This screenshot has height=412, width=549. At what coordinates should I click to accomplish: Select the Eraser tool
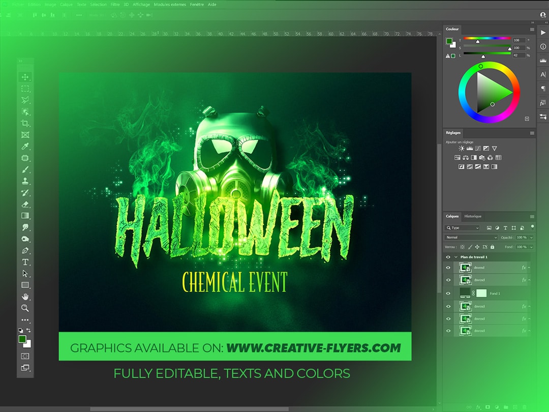[x=25, y=204]
